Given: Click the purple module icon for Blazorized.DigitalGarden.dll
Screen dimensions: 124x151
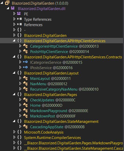Looking at the screenshot, I should coord(13,8).
